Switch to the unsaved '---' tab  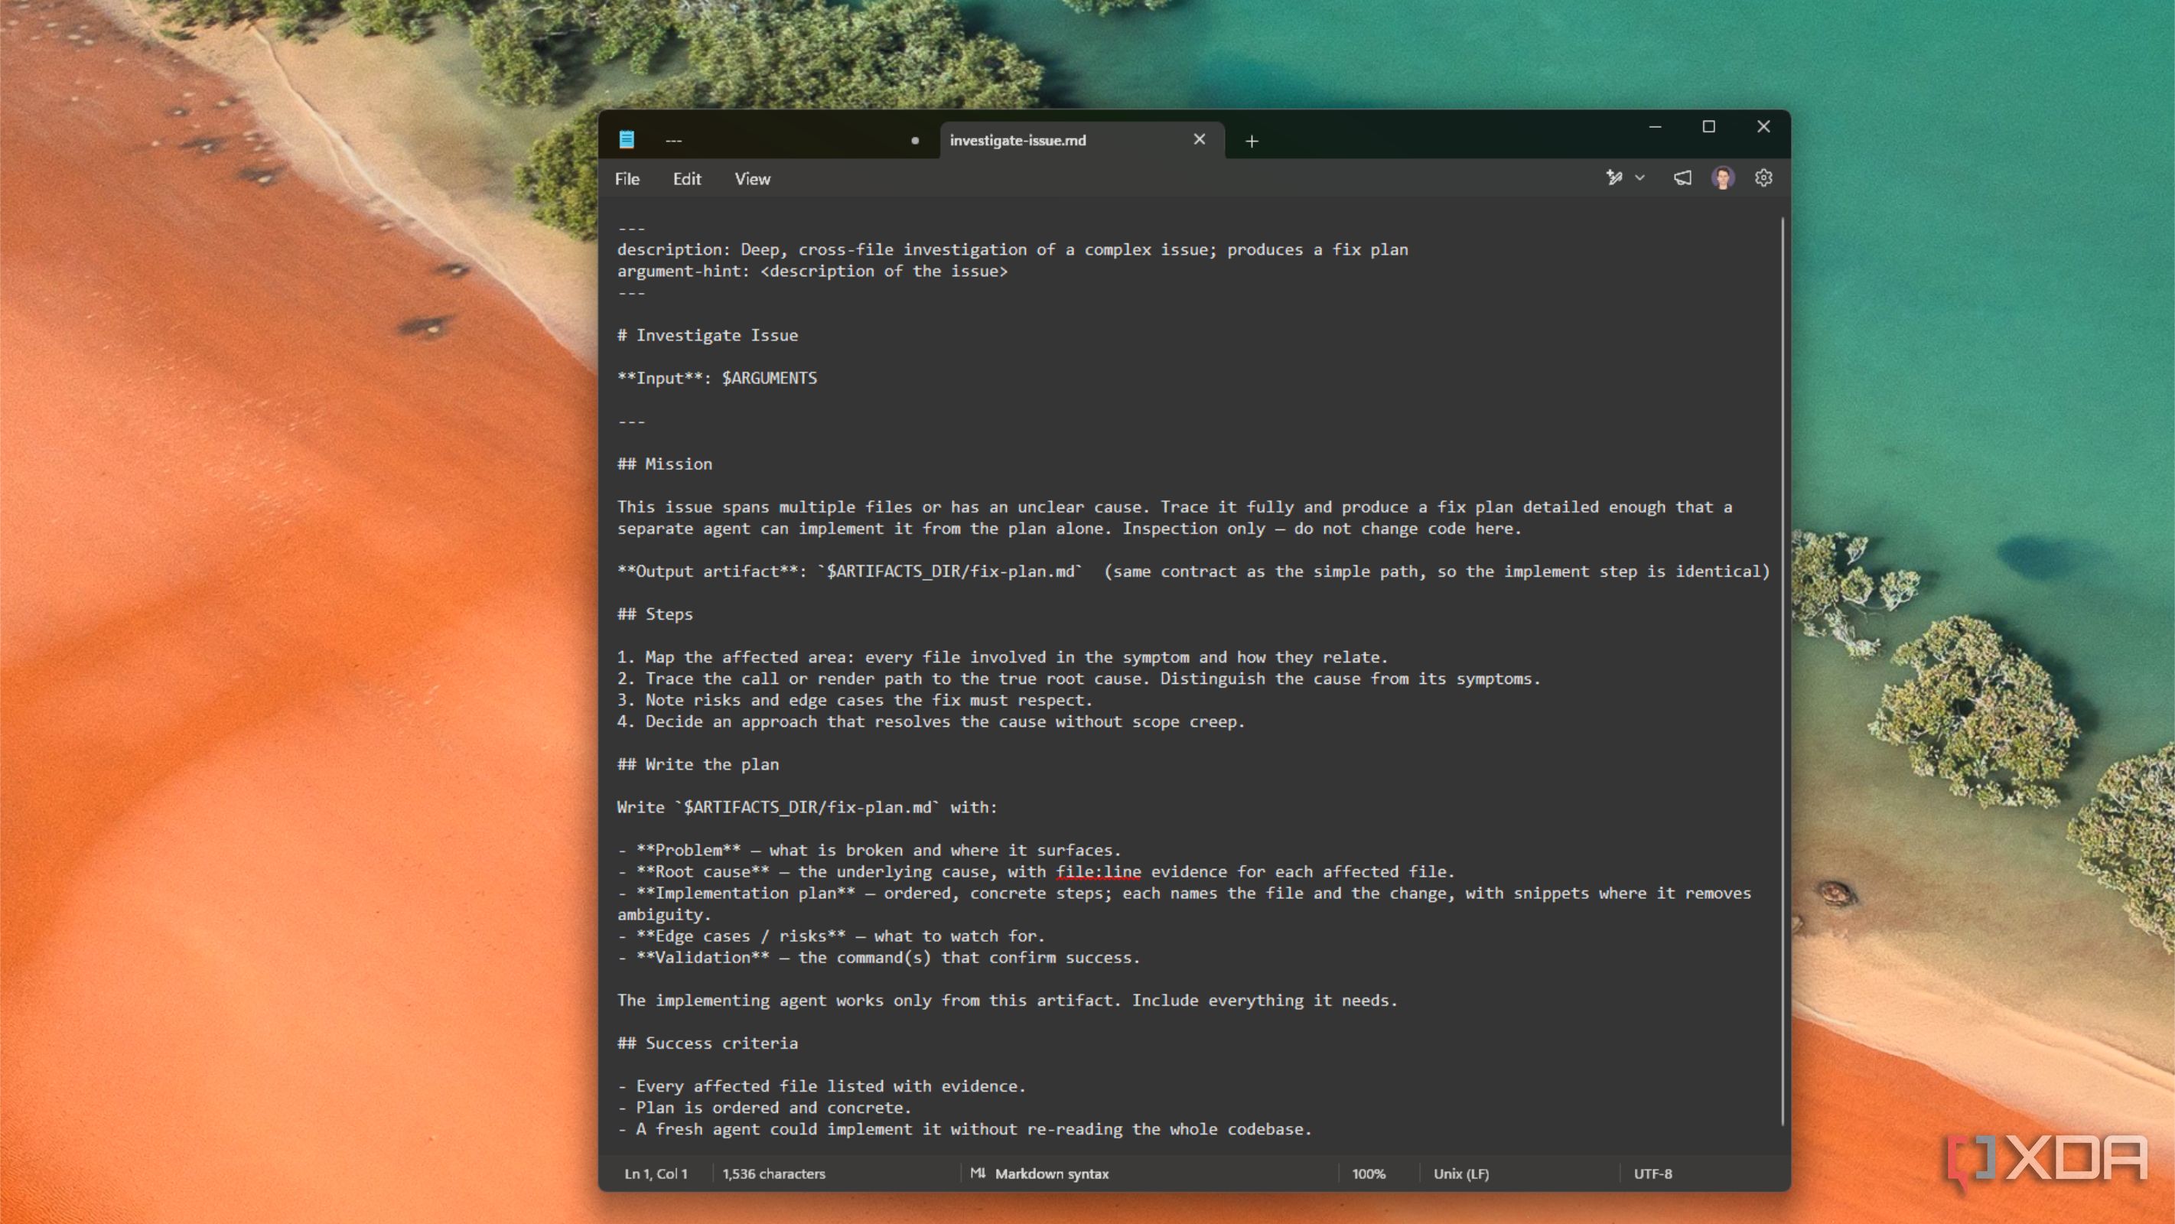pyautogui.click(x=768, y=140)
